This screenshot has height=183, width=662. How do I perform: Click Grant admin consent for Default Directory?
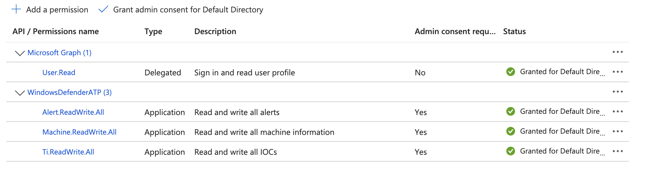(188, 10)
